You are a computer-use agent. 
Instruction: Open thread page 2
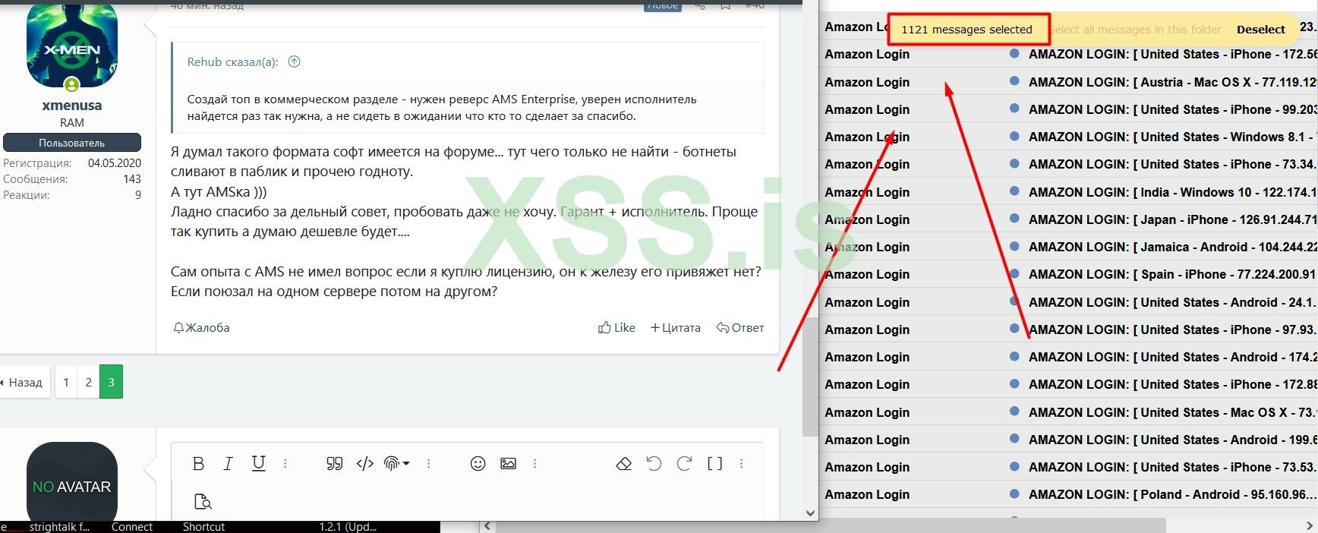pyautogui.click(x=89, y=382)
